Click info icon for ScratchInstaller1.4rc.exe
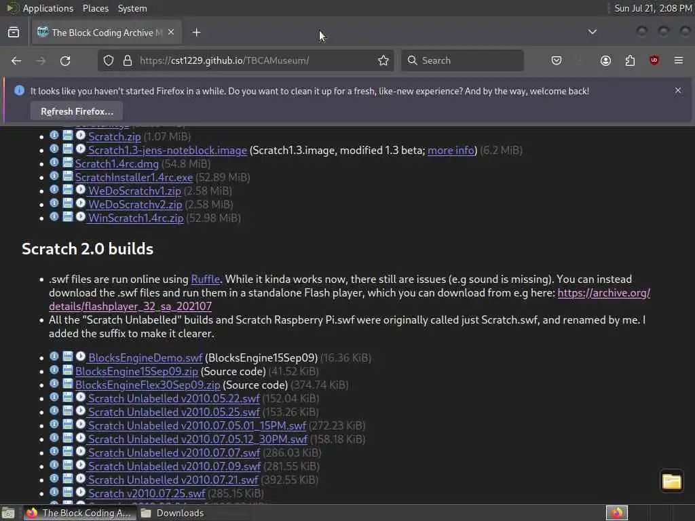 point(54,176)
